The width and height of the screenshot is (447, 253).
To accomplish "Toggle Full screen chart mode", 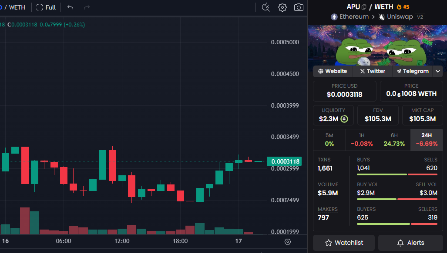I will click(x=46, y=7).
